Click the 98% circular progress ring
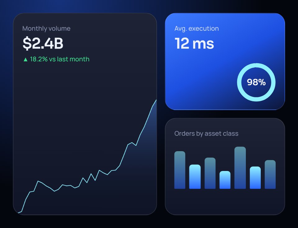298x228 pixels. (x=256, y=82)
